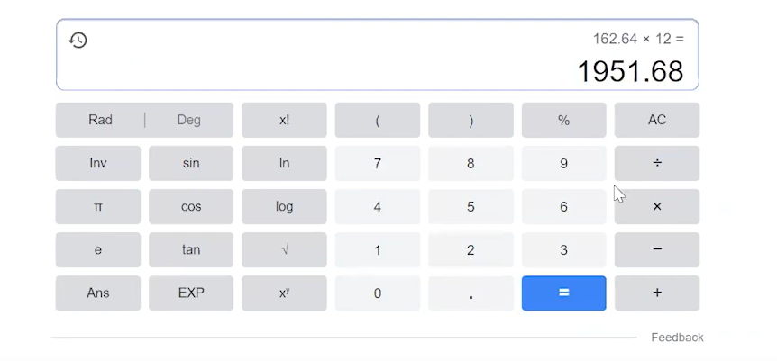Insert the pi constant
This screenshot has height=361, width=777.
pos(98,206)
